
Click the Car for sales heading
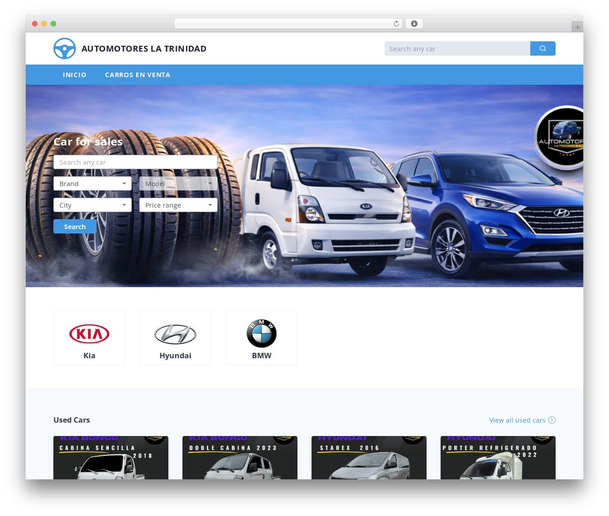pos(88,142)
